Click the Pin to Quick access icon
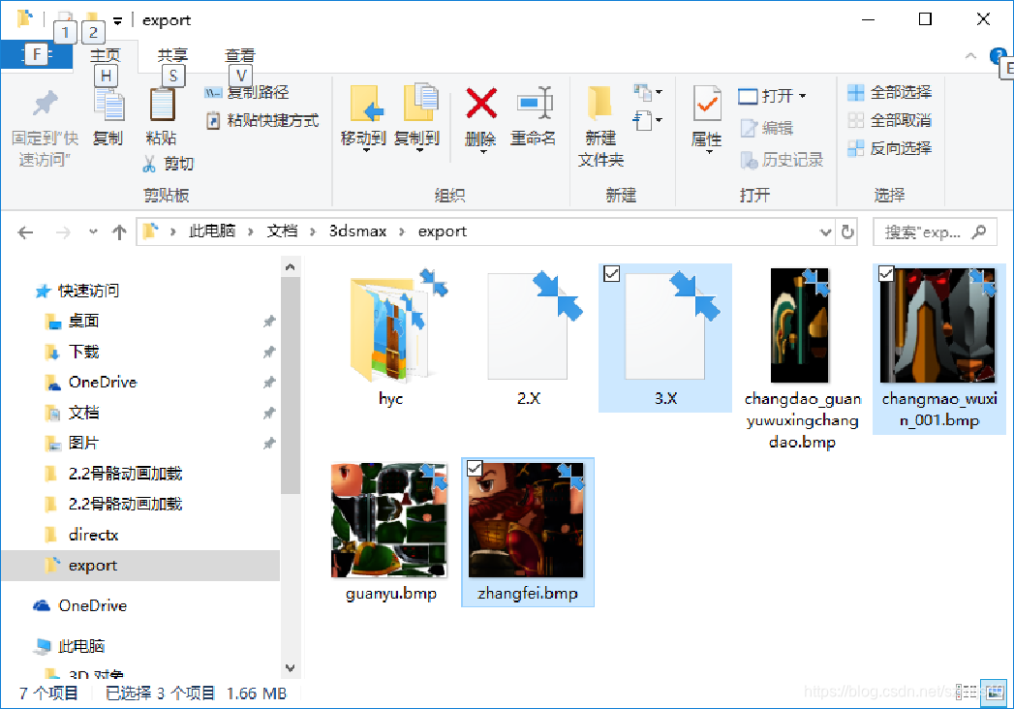The height and width of the screenshot is (709, 1014). [45, 104]
